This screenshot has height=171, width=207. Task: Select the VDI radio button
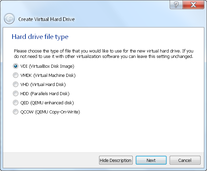coord(16,66)
